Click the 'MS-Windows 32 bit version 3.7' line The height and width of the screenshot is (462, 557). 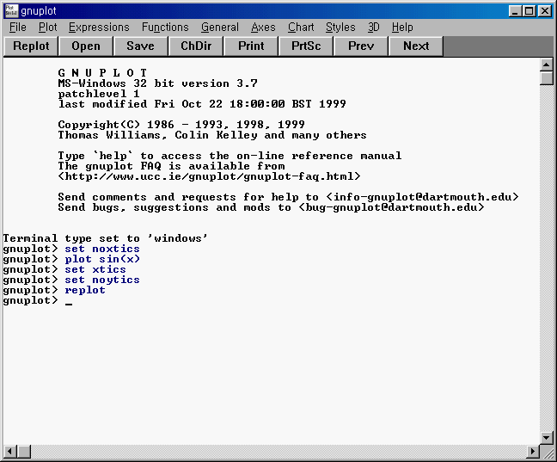pyautogui.click(x=157, y=83)
